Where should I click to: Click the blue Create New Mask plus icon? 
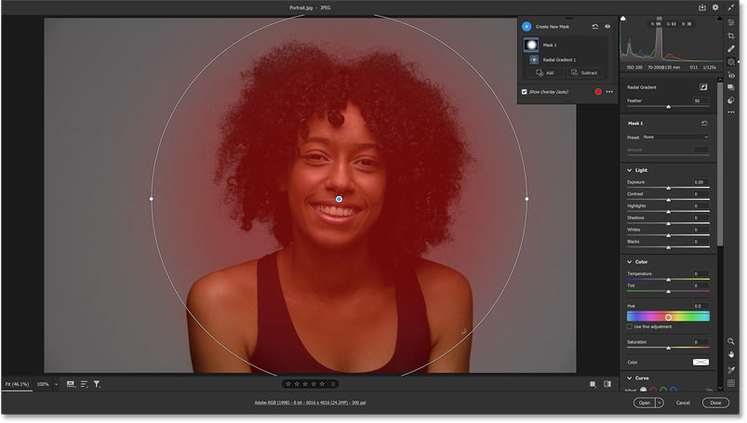point(527,27)
